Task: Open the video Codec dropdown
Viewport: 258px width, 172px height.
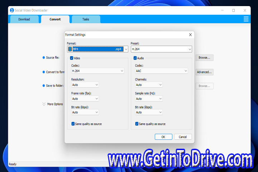Action: (x=97, y=71)
